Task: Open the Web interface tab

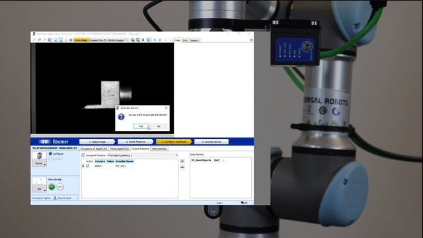Action: [159, 149]
